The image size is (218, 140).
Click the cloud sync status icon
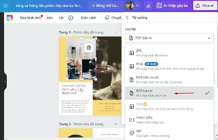pos(6,5)
